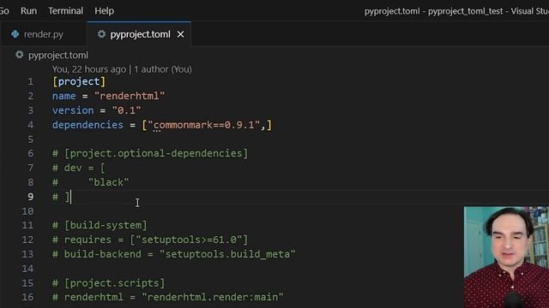Open the Run menu

pos(28,11)
